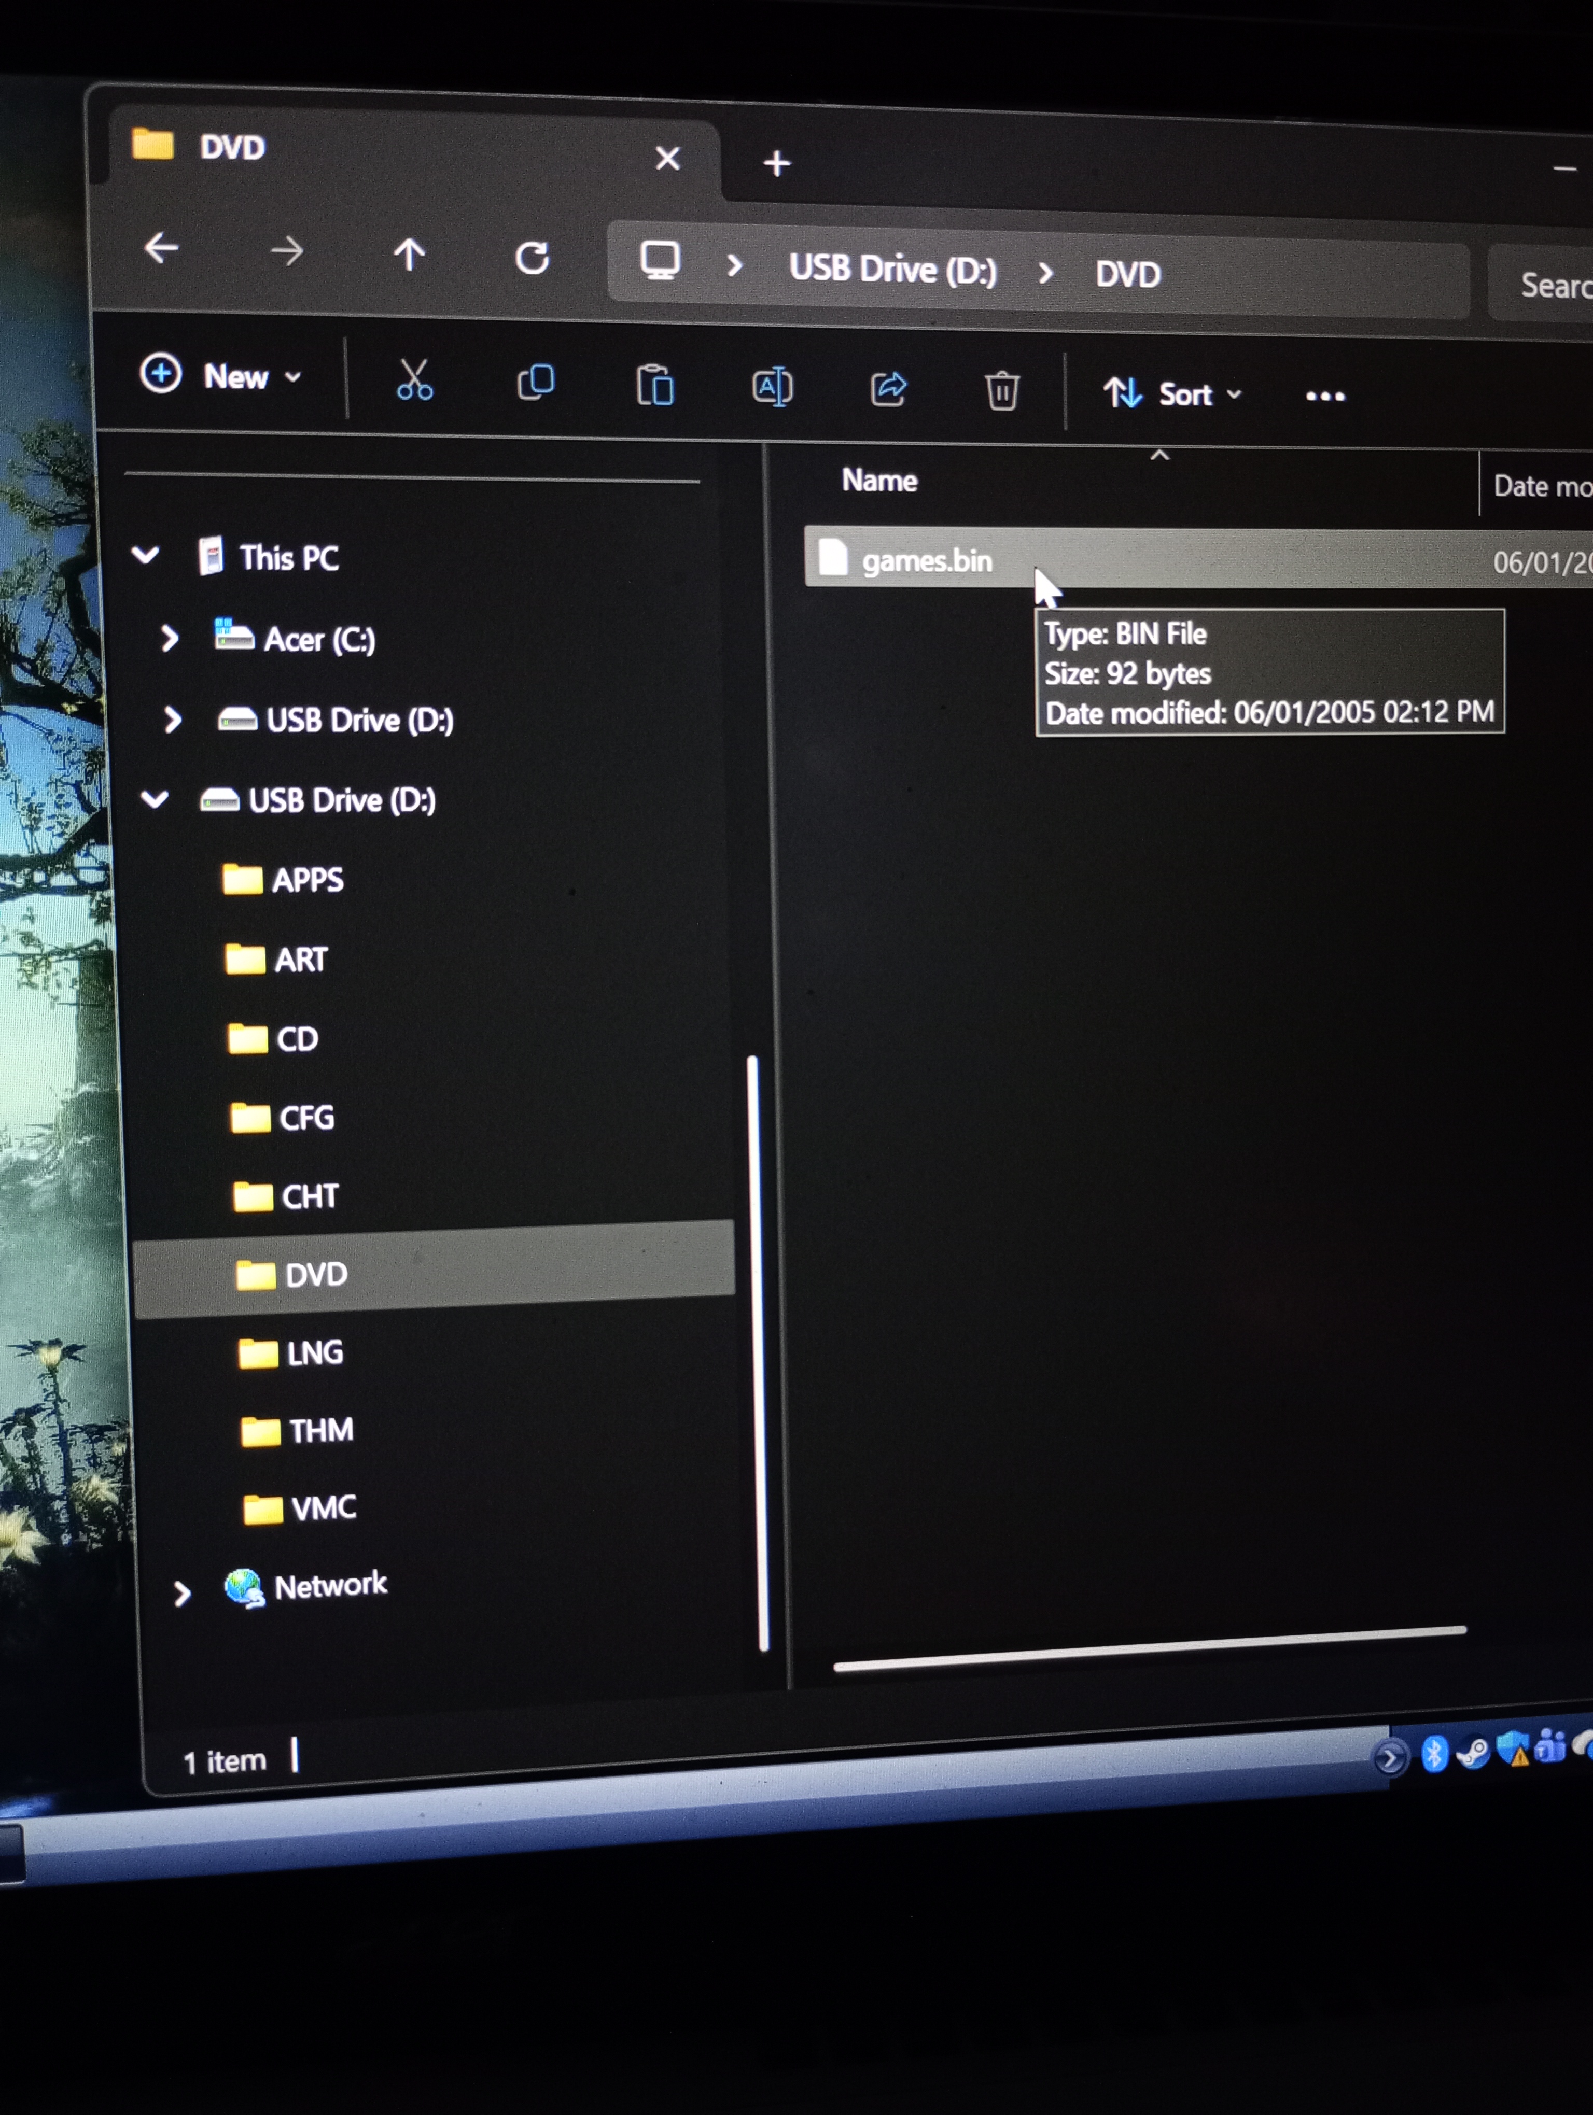Collapse the This PC tree node
The height and width of the screenshot is (2115, 1593).
coord(145,555)
